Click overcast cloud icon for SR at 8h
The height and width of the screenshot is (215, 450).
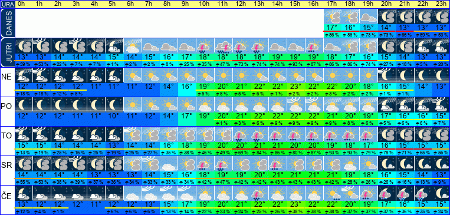coord(169,164)
